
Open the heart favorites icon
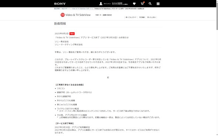coord(134,4)
